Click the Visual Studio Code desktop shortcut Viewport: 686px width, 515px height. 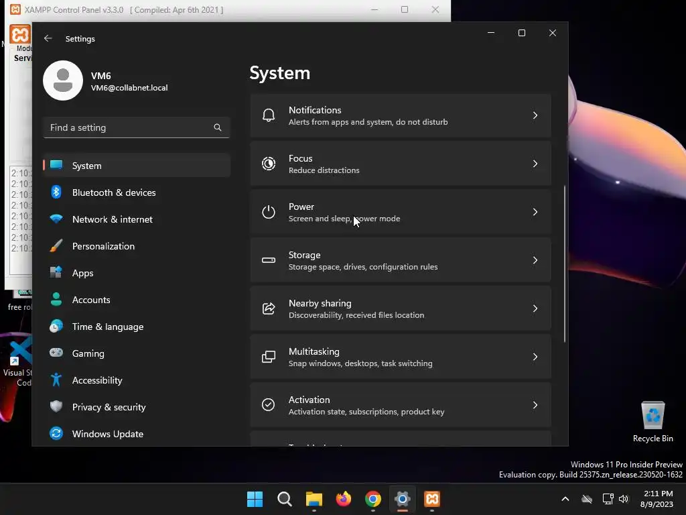click(x=17, y=363)
